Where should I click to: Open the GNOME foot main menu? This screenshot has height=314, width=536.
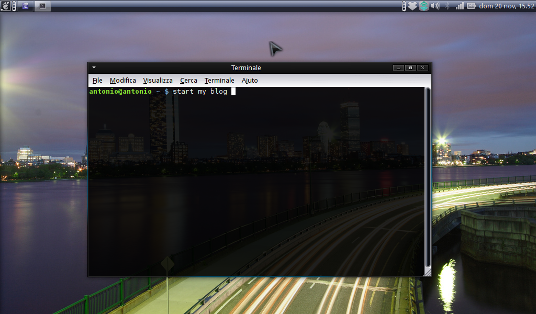point(5,6)
